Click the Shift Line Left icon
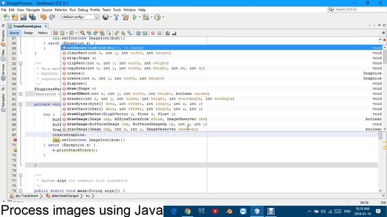The width and height of the screenshot is (387, 217). [138, 33]
